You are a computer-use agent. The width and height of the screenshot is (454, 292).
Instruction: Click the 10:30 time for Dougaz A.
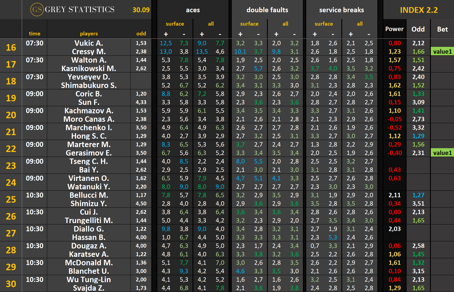35,246
